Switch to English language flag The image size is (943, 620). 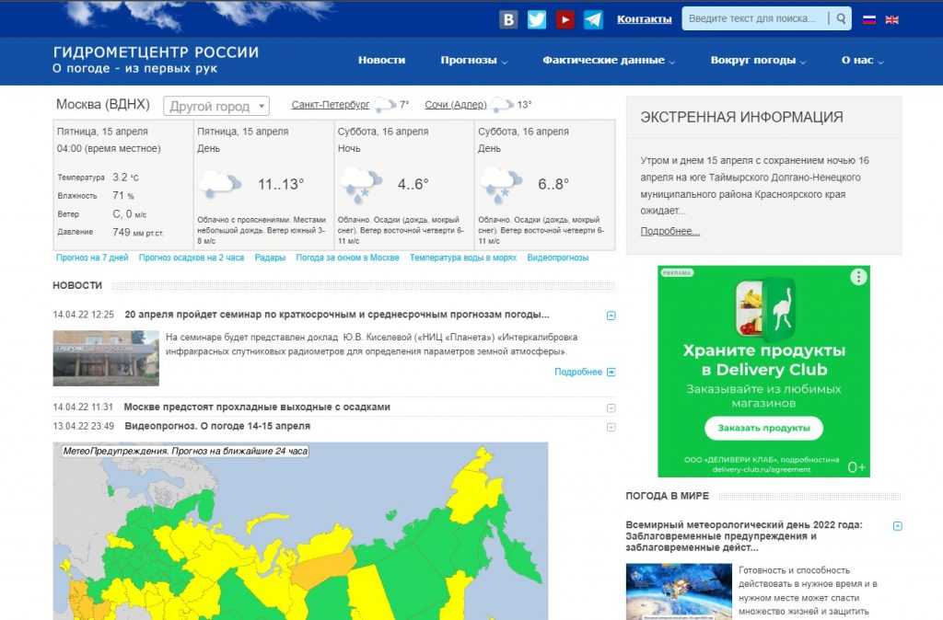[892, 19]
